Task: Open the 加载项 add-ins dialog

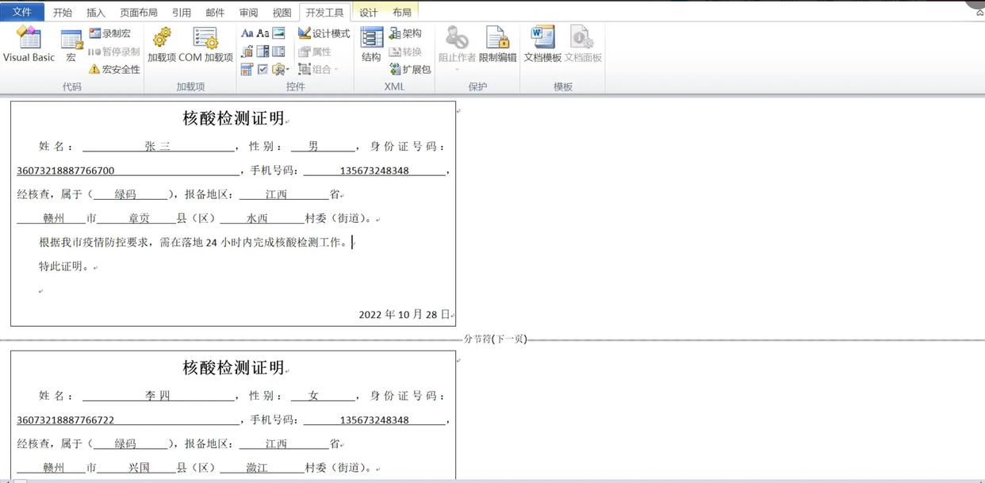Action: point(161,44)
